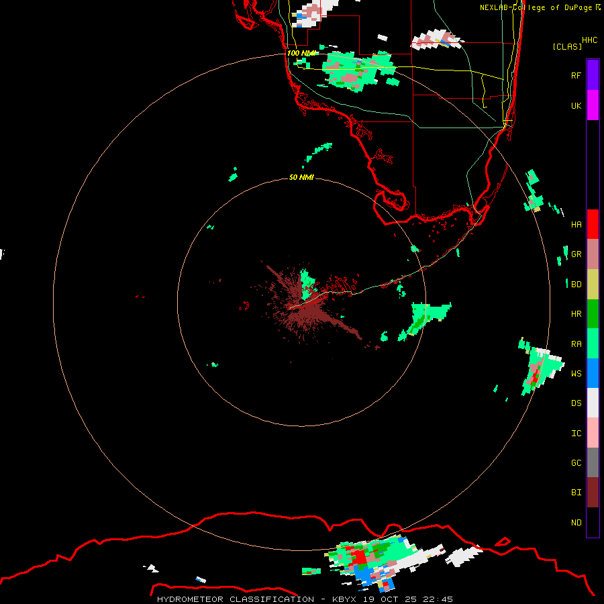This screenshot has height=604, width=604.
Task: Select the BD yellow legend block
Action: 593,285
